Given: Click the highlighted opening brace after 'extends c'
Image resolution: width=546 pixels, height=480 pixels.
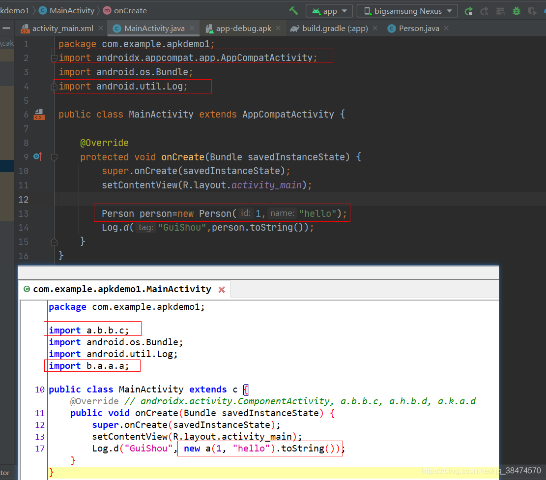Looking at the screenshot, I should [x=246, y=390].
